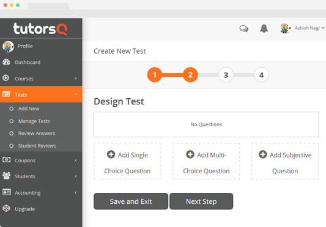This screenshot has height=227, width=326.
Task: Click the Courses play icon
Action: [6, 78]
